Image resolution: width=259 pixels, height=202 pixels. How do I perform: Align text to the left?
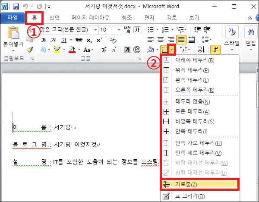click(x=151, y=40)
